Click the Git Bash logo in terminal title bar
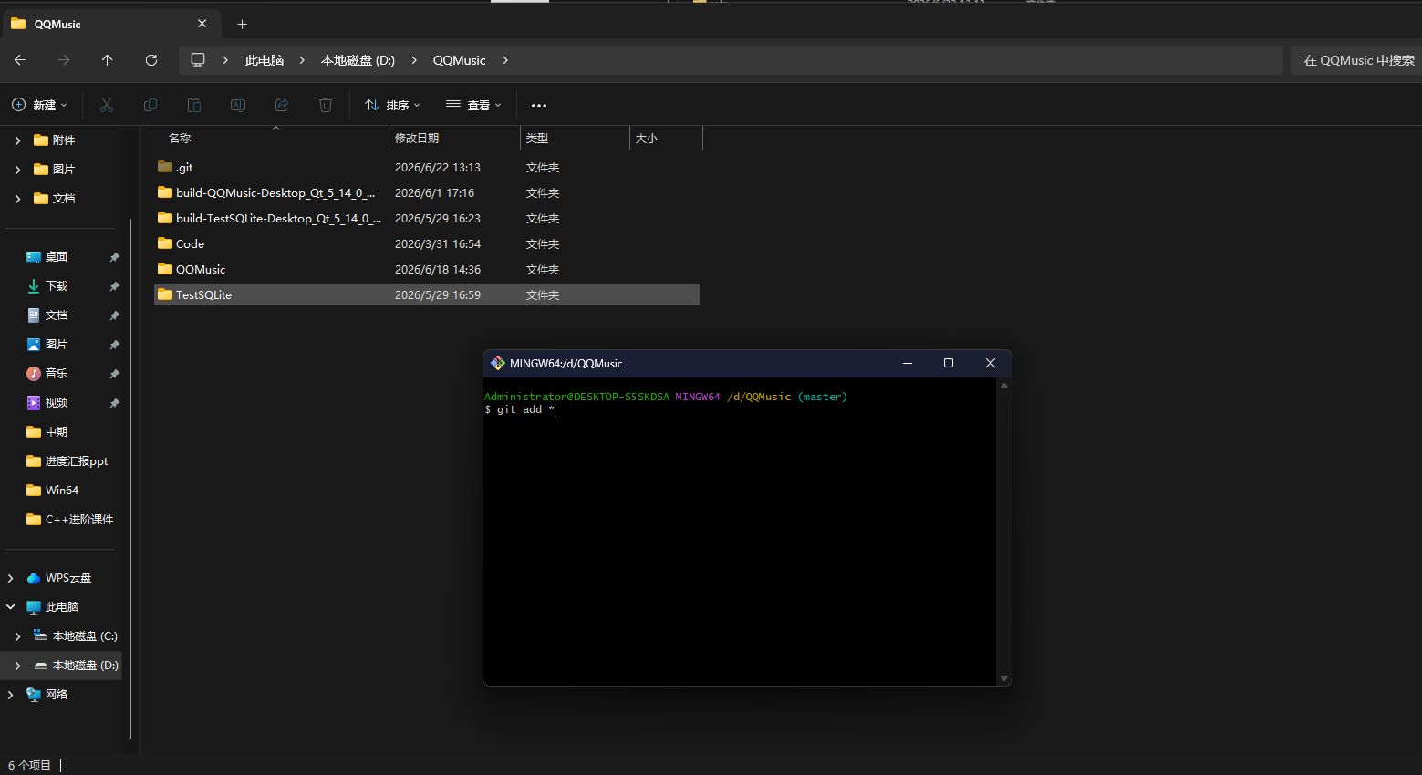Screen dimensions: 1422x775 [498, 363]
